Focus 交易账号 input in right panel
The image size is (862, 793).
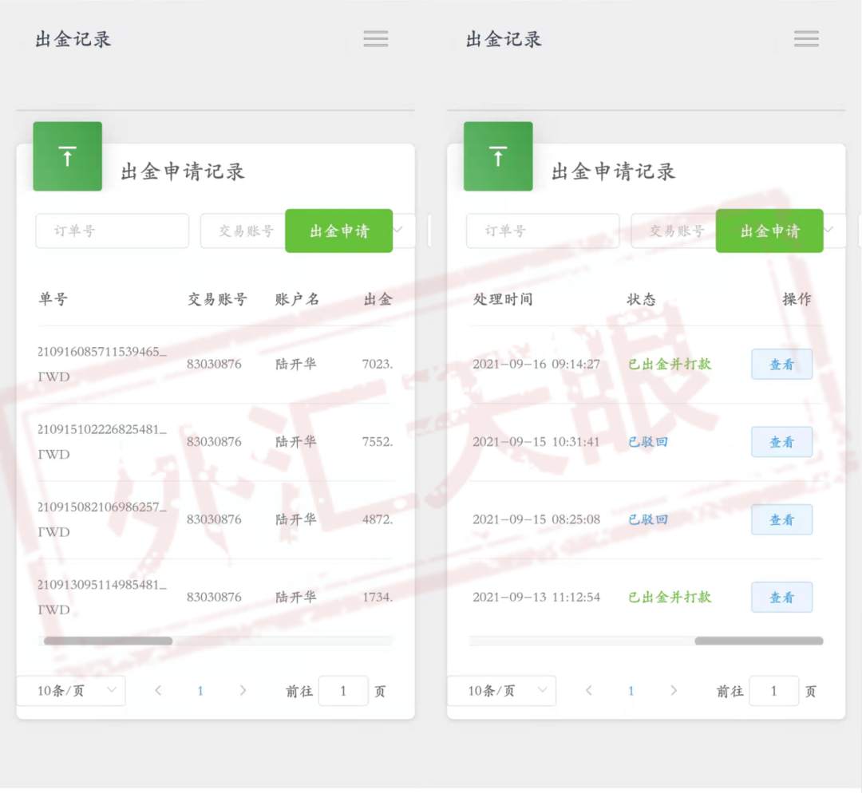click(x=674, y=231)
